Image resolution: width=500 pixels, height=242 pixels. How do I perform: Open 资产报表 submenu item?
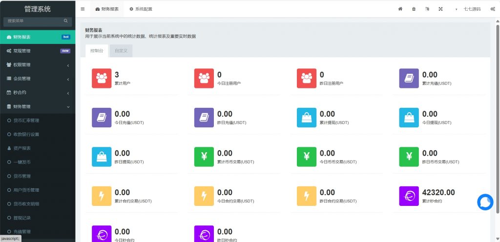tap(38, 148)
